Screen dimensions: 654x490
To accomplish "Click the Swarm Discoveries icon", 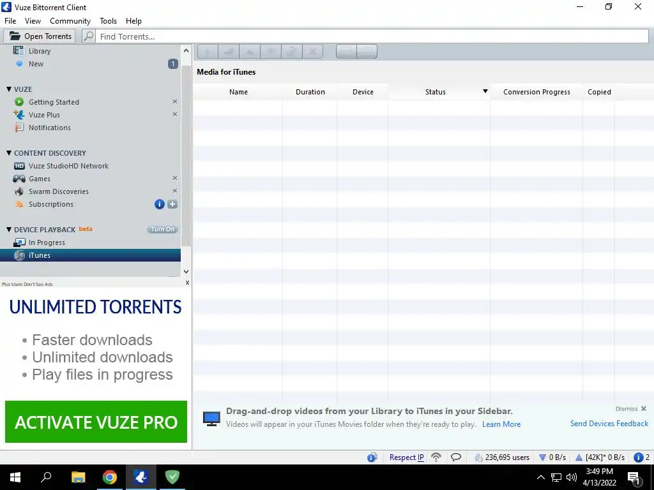I will [x=19, y=191].
